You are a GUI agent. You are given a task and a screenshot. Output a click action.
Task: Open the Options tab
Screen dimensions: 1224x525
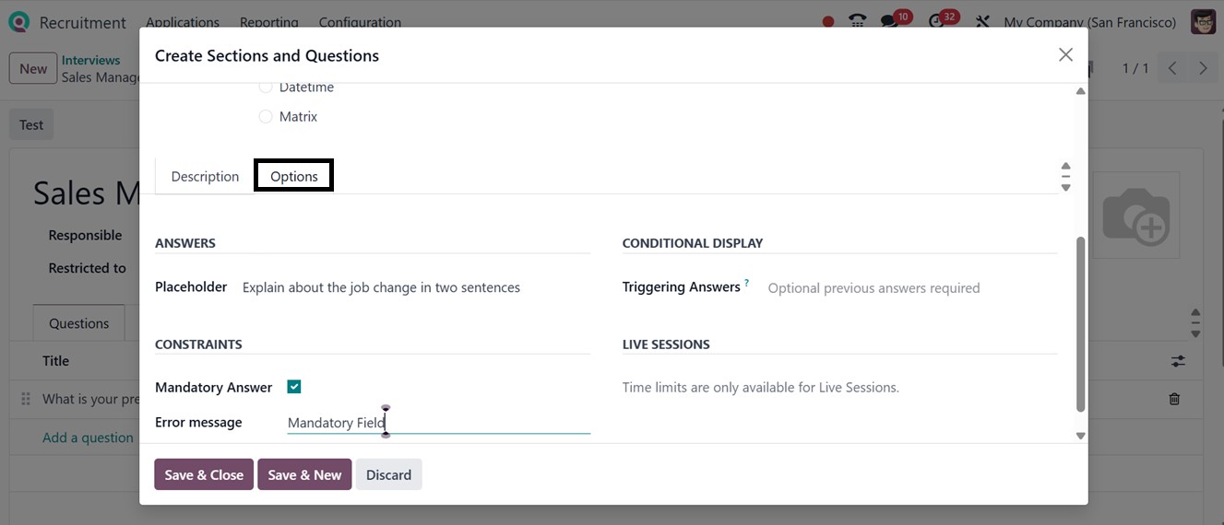(294, 176)
